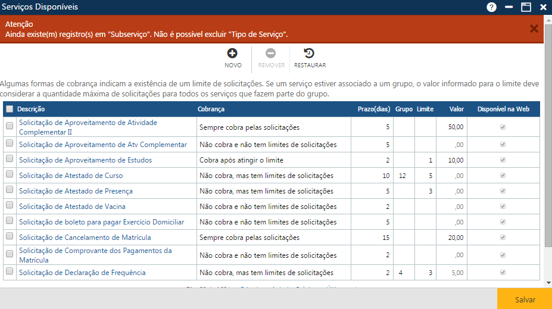Sort by the Cobrança column header

click(x=211, y=109)
